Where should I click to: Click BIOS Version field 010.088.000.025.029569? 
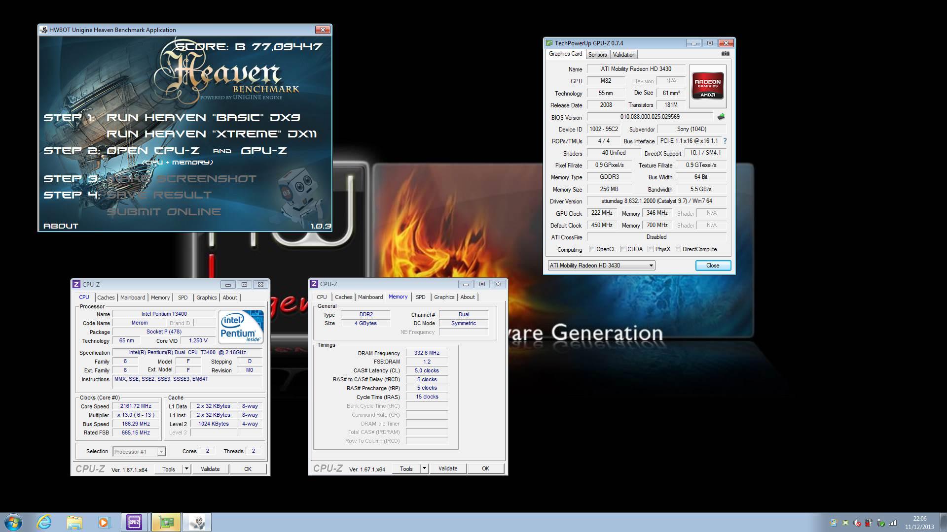pos(650,117)
